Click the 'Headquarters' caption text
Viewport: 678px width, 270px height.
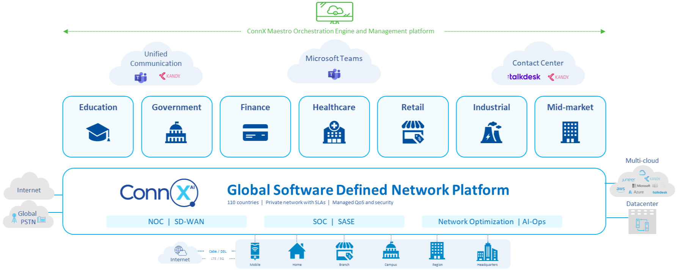pyautogui.click(x=487, y=265)
